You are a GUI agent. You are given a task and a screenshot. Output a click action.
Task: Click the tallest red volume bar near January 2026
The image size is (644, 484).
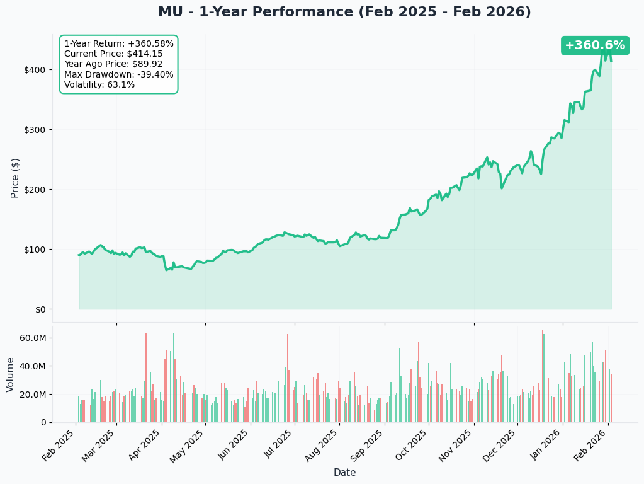[x=542, y=376]
